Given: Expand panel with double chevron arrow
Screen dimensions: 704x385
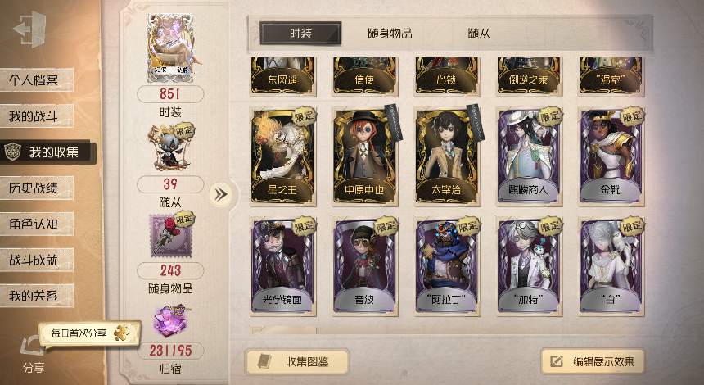Looking at the screenshot, I should (220, 194).
